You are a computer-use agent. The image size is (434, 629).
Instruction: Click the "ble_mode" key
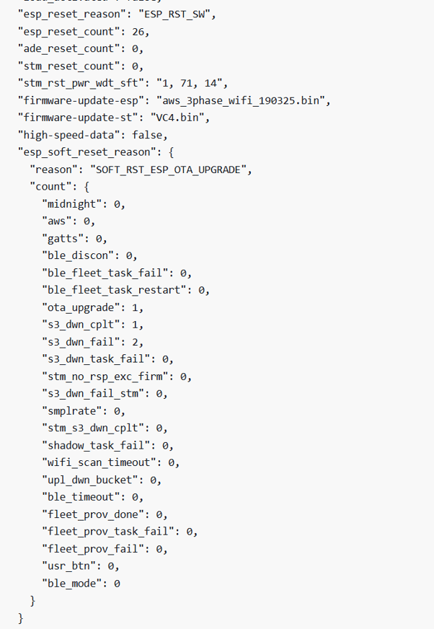point(72,584)
